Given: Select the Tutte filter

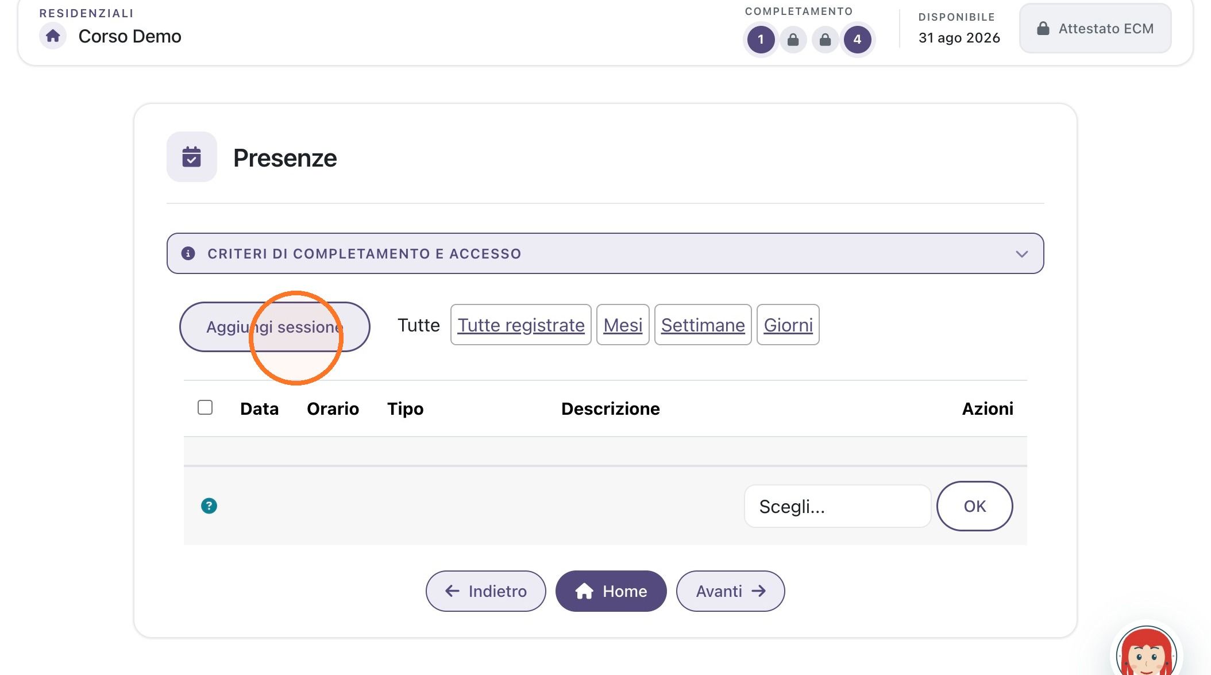Looking at the screenshot, I should [419, 325].
